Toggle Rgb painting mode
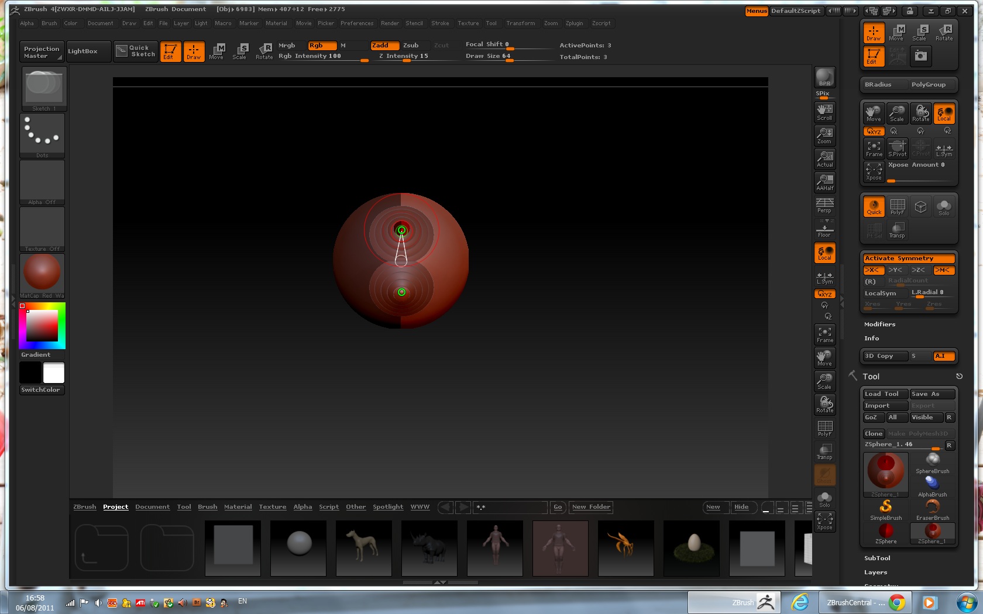Image resolution: width=983 pixels, height=614 pixels. (322, 46)
